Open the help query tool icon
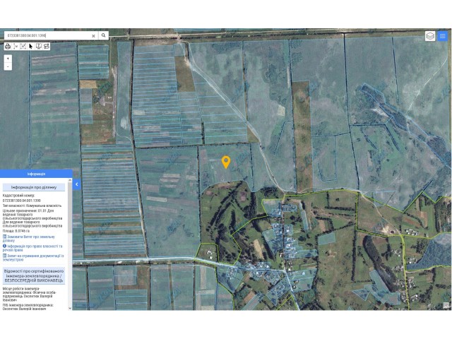This screenshot has width=452, height=339. [x=39, y=46]
